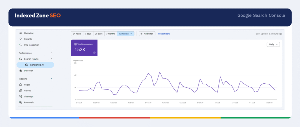Screen dimensions: 300x127
Task: Open URL inspection label
Action: 32,45
